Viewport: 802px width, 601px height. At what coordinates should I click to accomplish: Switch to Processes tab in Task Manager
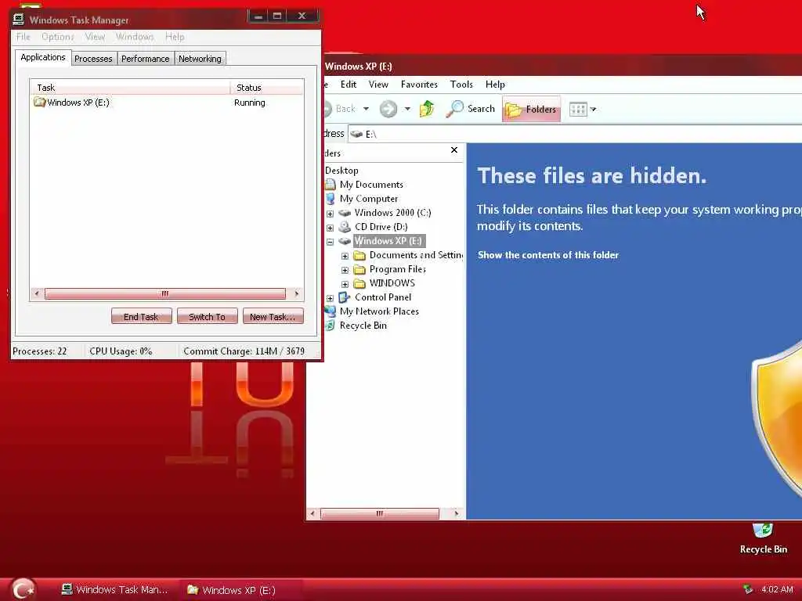coord(93,59)
